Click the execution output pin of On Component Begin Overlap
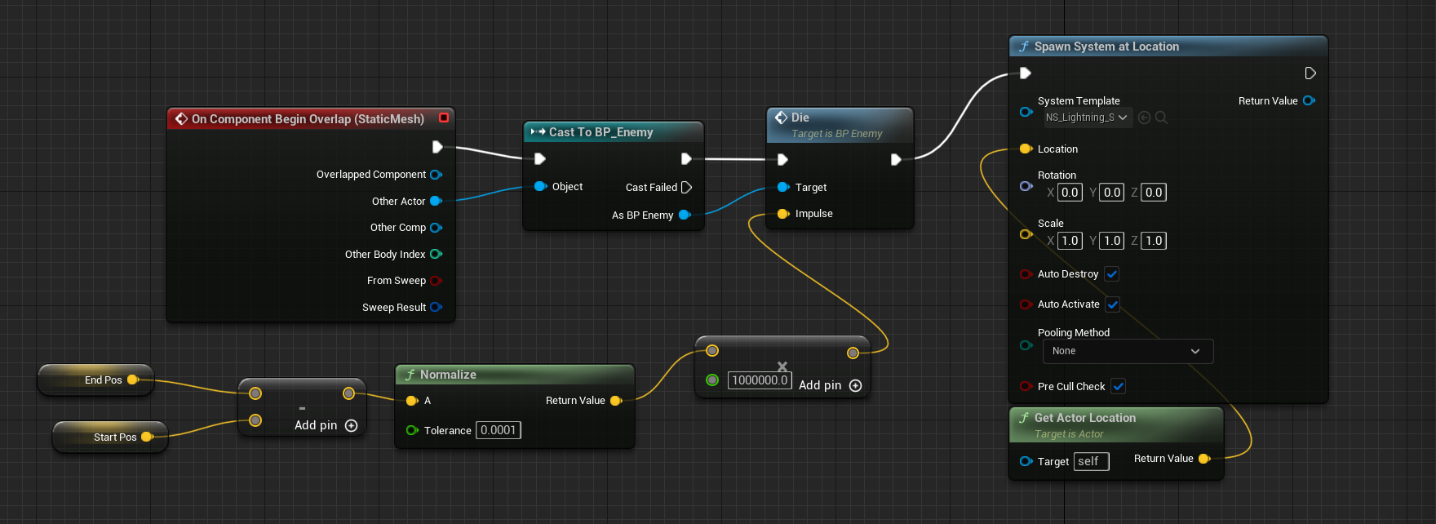Screen dimensions: 1436x524 [437, 147]
